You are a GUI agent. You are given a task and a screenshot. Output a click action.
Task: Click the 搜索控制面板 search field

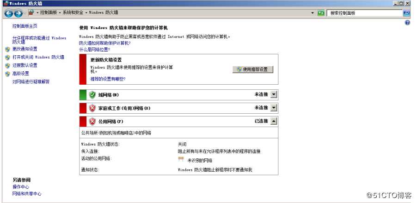click(x=365, y=13)
